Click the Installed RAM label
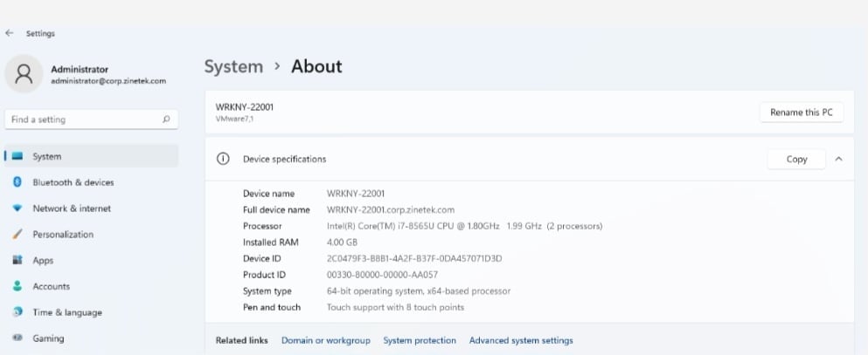This screenshot has height=355, width=868. point(271,242)
